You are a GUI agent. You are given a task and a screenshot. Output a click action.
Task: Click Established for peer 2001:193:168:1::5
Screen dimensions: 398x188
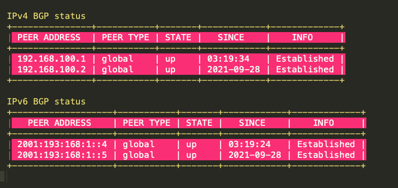coord(326,154)
